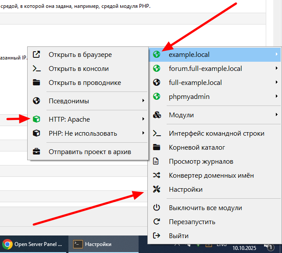
Task: Expand the example.local submenu arrow
Action: point(276,54)
